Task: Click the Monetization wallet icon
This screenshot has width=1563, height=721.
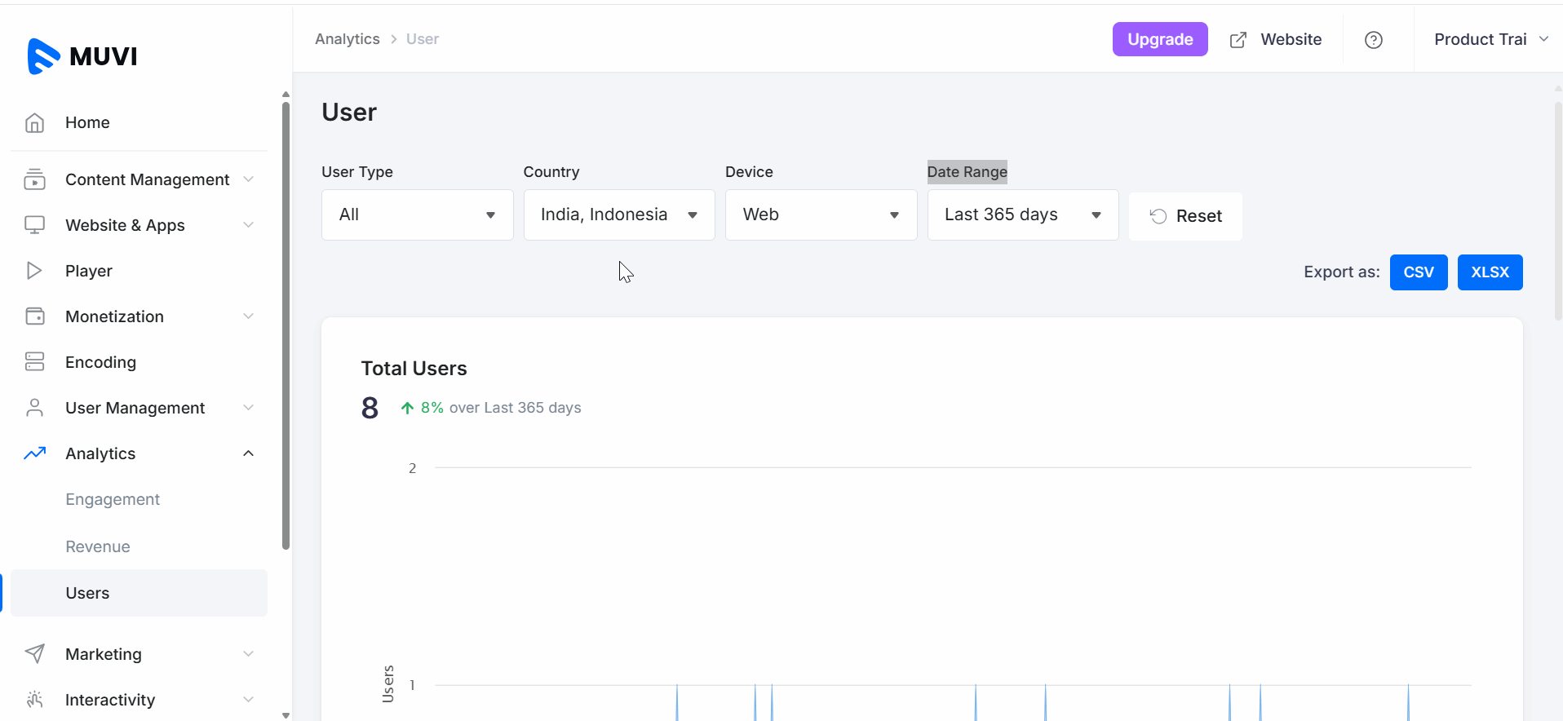Action: 34,316
